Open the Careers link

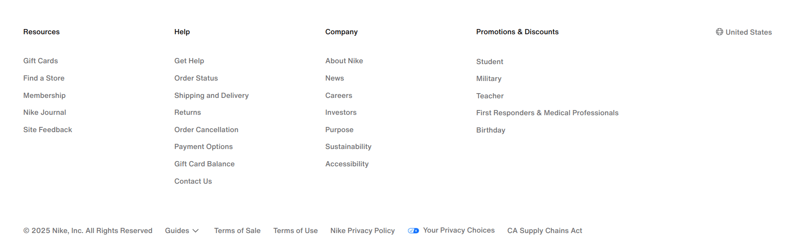(x=339, y=96)
